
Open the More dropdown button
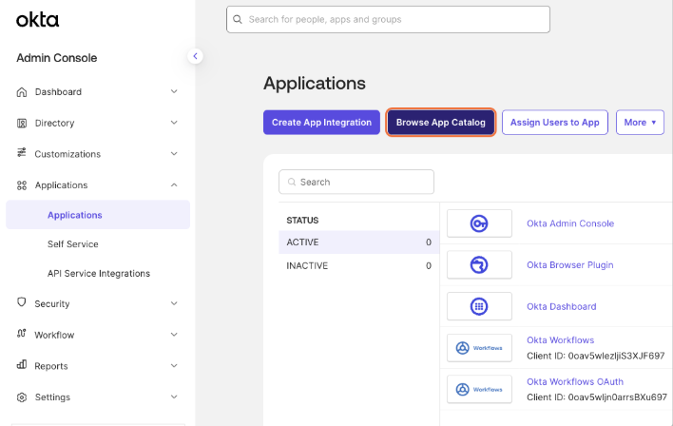click(640, 123)
